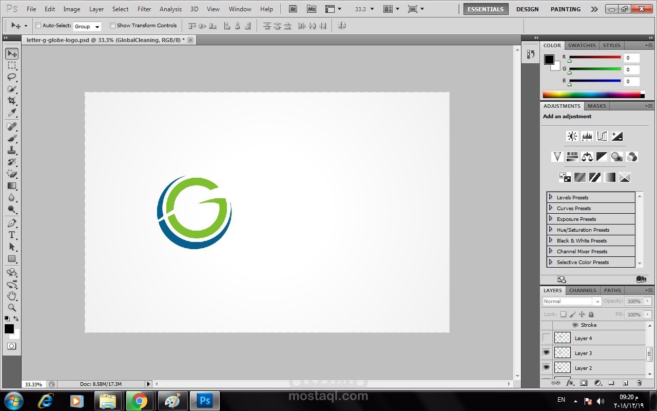Viewport: 657px width, 411px height.
Task: Open the layer style fx menu
Action: (x=570, y=383)
